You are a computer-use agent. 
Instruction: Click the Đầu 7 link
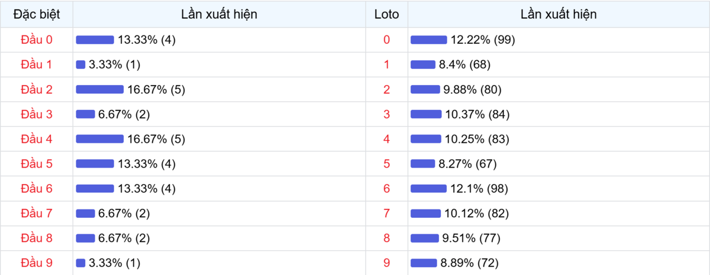[37, 213]
